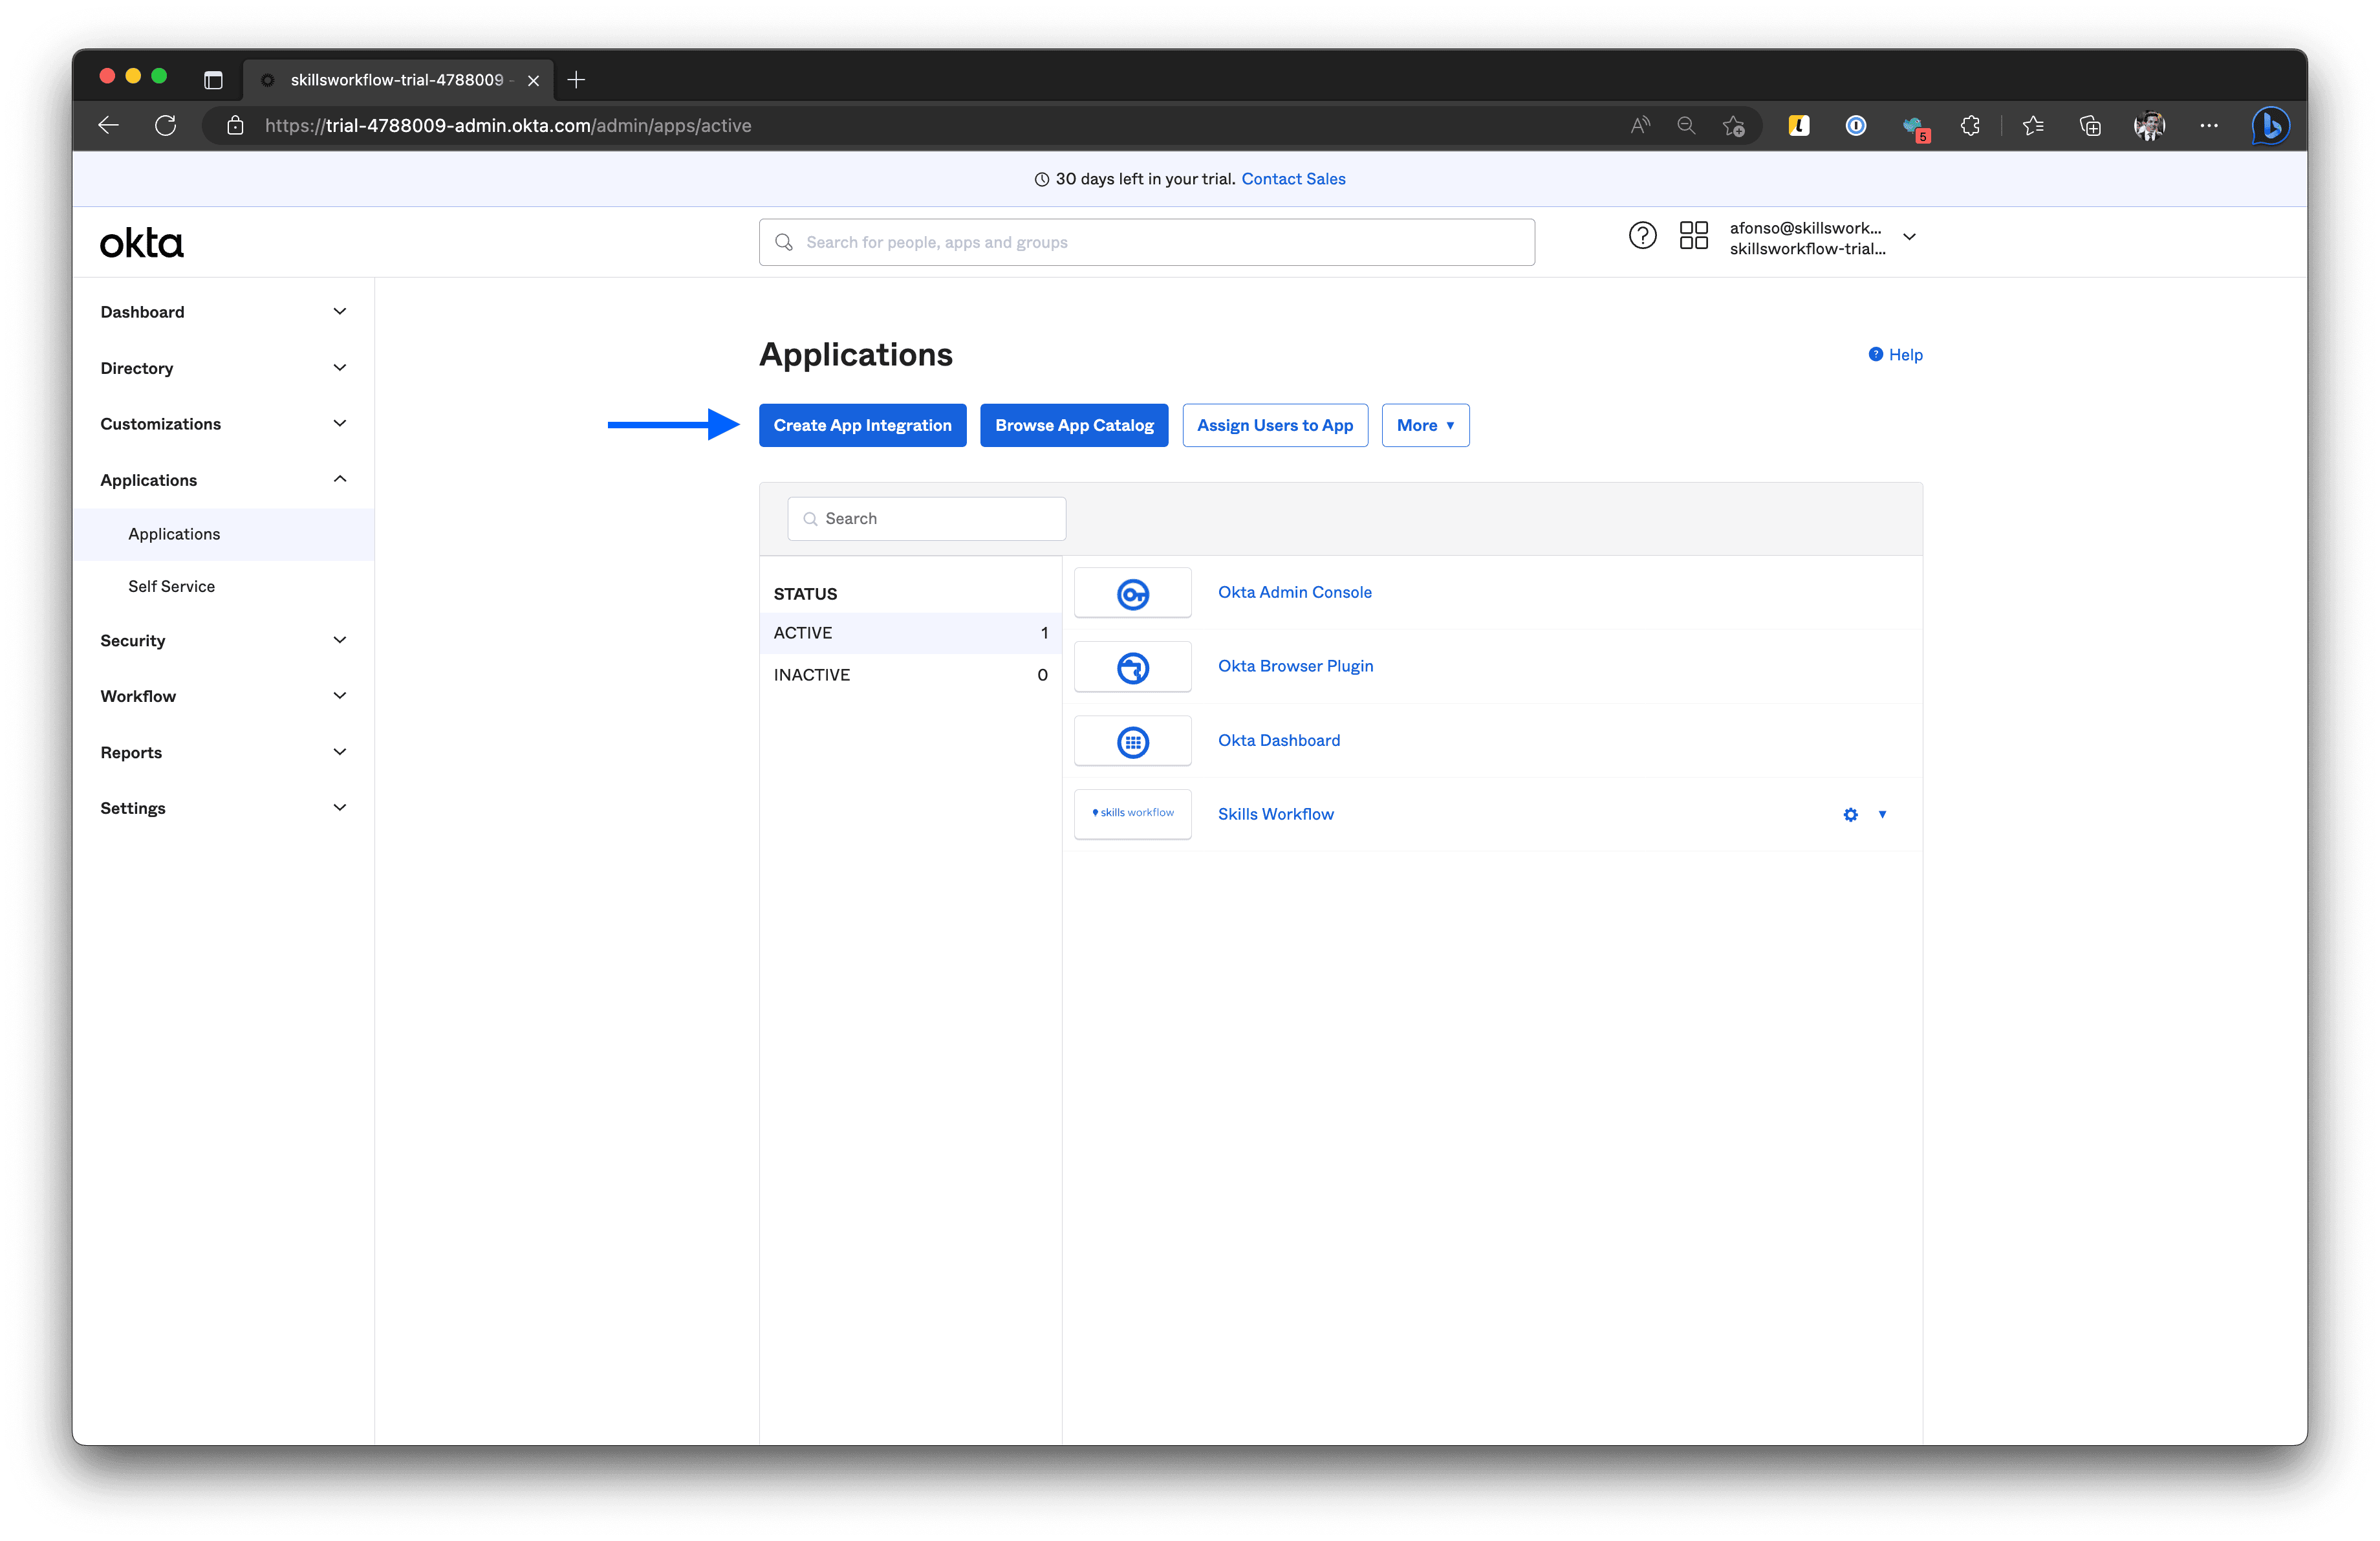
Task: Click the zoom out magnifier icon
Action: [x=1686, y=125]
